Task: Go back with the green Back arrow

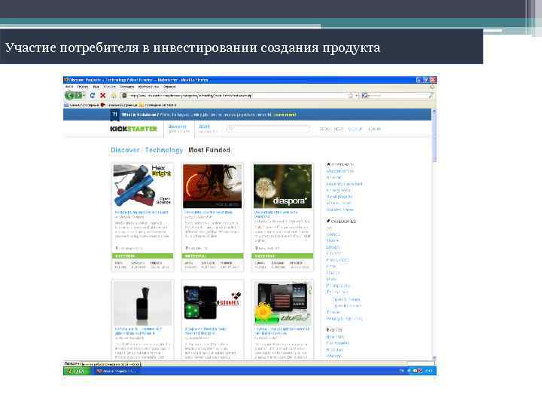Action: coord(69,96)
